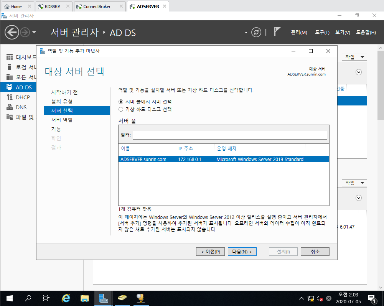Viewport: 384px width, 306px height.
Task: Open the taskbar app with clock badge icon
Action: (140, 298)
